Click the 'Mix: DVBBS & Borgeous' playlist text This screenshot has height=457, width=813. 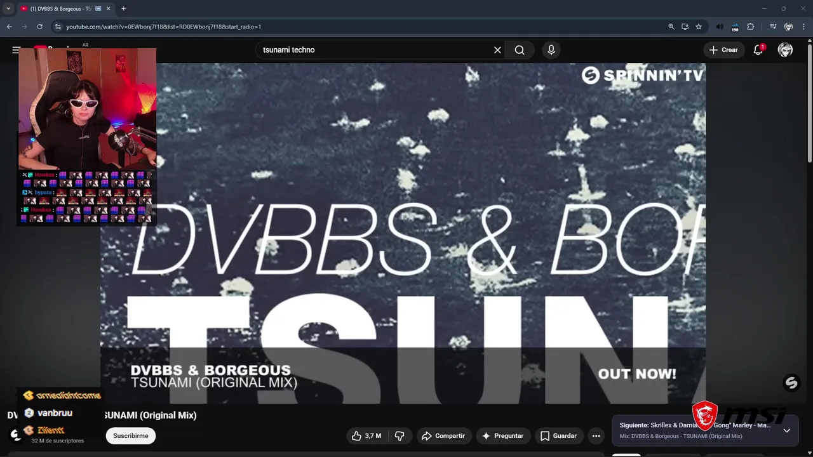point(681,437)
